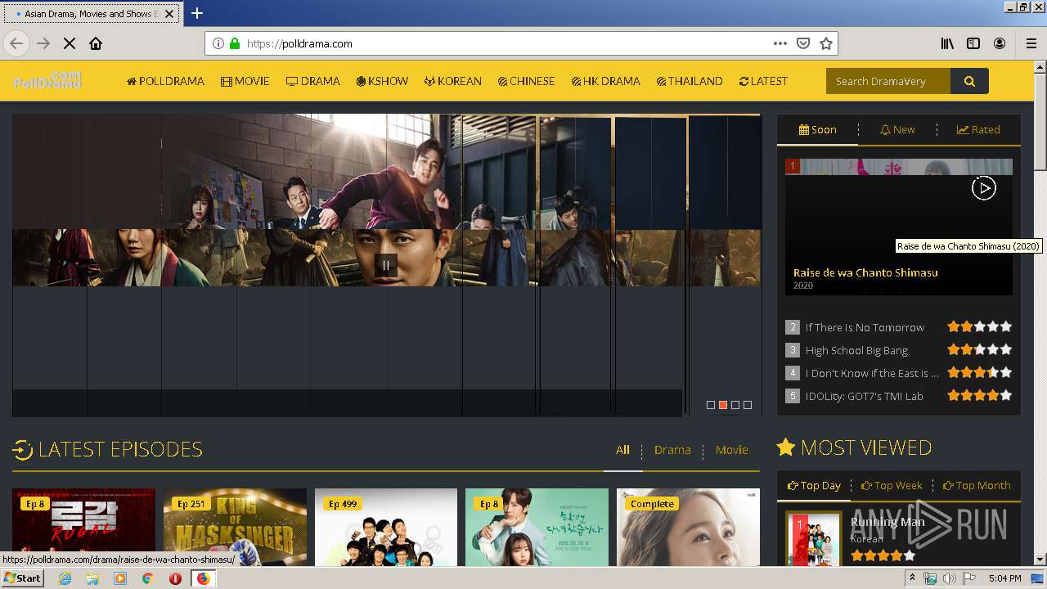The width and height of the screenshot is (1047, 589).
Task: Play Raise de wa Chanto Shimasu preview
Action: point(983,188)
